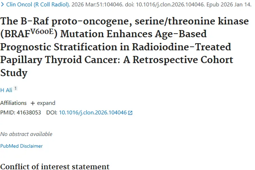Click the Conflict of interest statement heading

click(55, 167)
